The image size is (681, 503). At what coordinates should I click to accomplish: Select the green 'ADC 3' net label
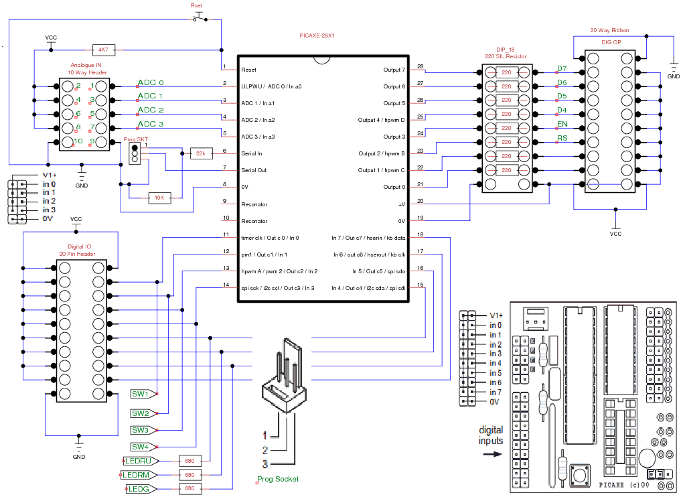tap(150, 124)
